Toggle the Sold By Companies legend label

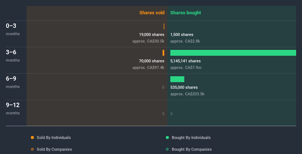pyautogui.click(x=54, y=149)
